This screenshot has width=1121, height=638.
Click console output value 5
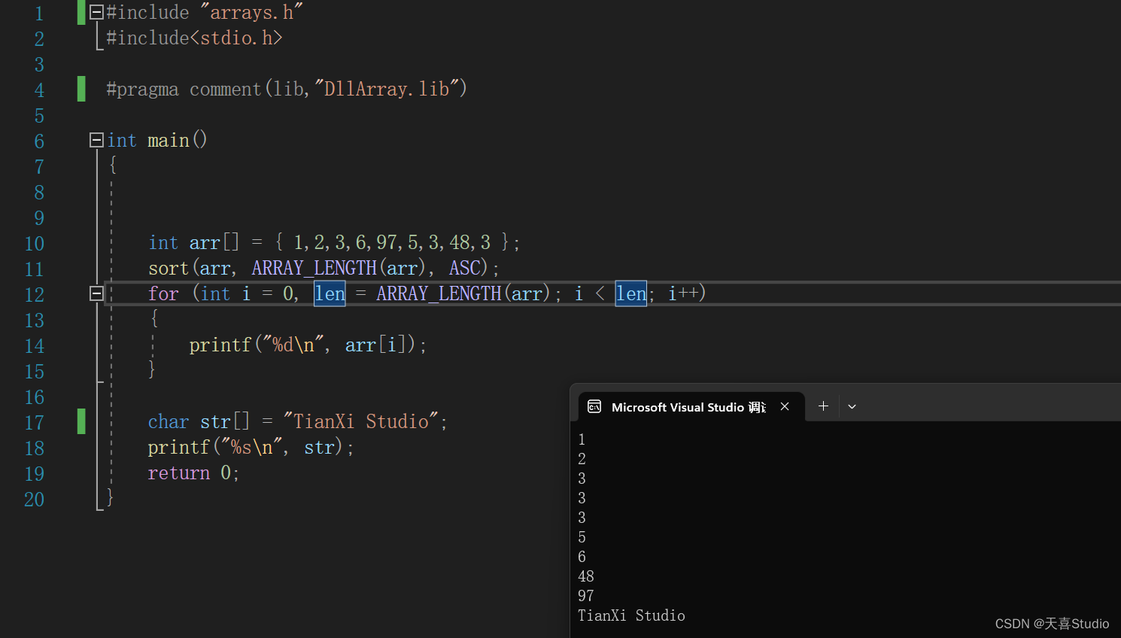(582, 537)
